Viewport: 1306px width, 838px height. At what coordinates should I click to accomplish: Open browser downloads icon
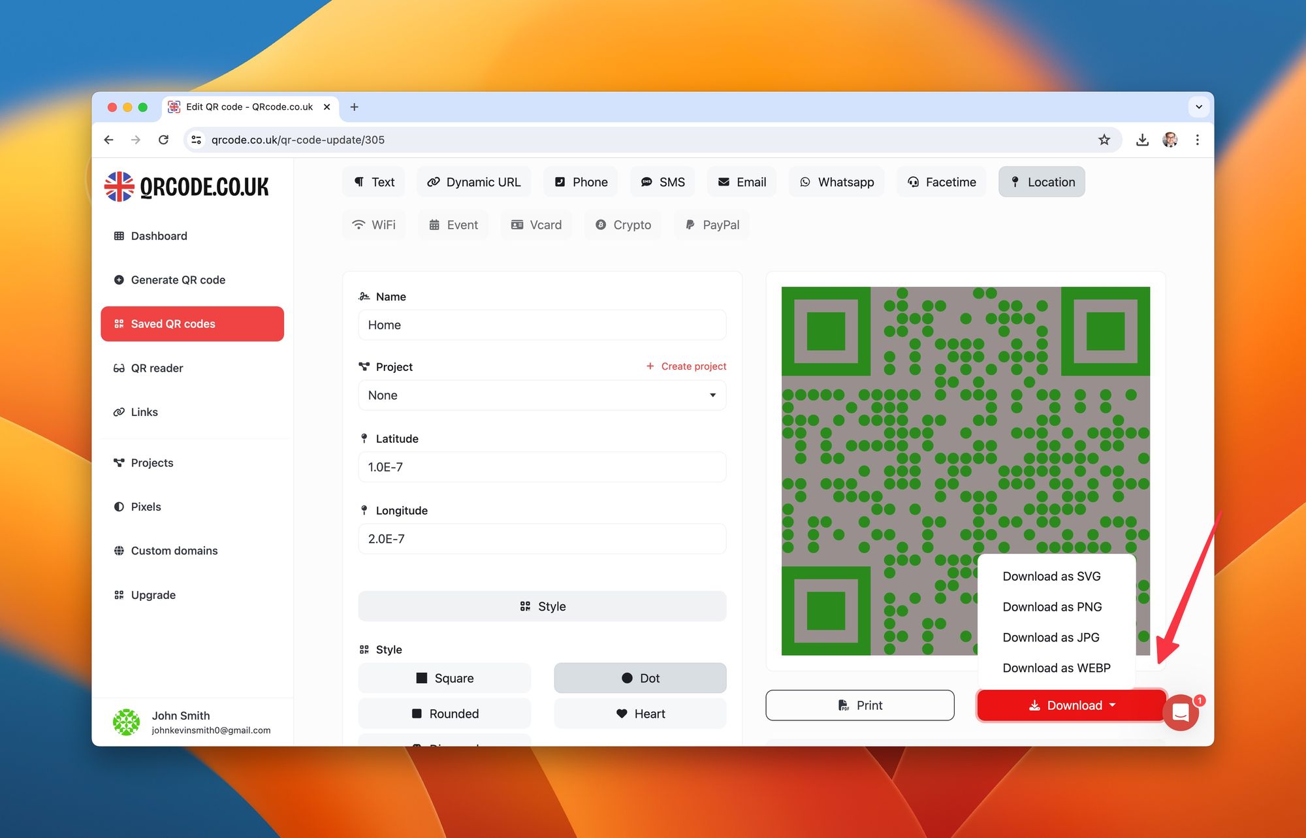pyautogui.click(x=1142, y=140)
